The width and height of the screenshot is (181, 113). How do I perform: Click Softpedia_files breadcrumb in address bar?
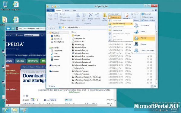[x=73, y=27]
